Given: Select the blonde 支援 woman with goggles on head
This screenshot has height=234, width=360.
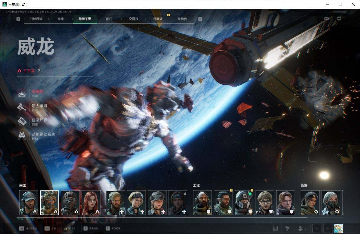Looking at the screenshot, I should [136, 203].
